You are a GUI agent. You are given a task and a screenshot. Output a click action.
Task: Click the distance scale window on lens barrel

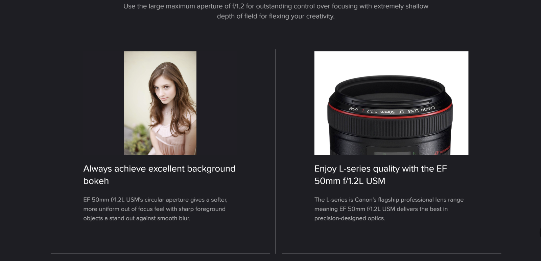(x=392, y=151)
